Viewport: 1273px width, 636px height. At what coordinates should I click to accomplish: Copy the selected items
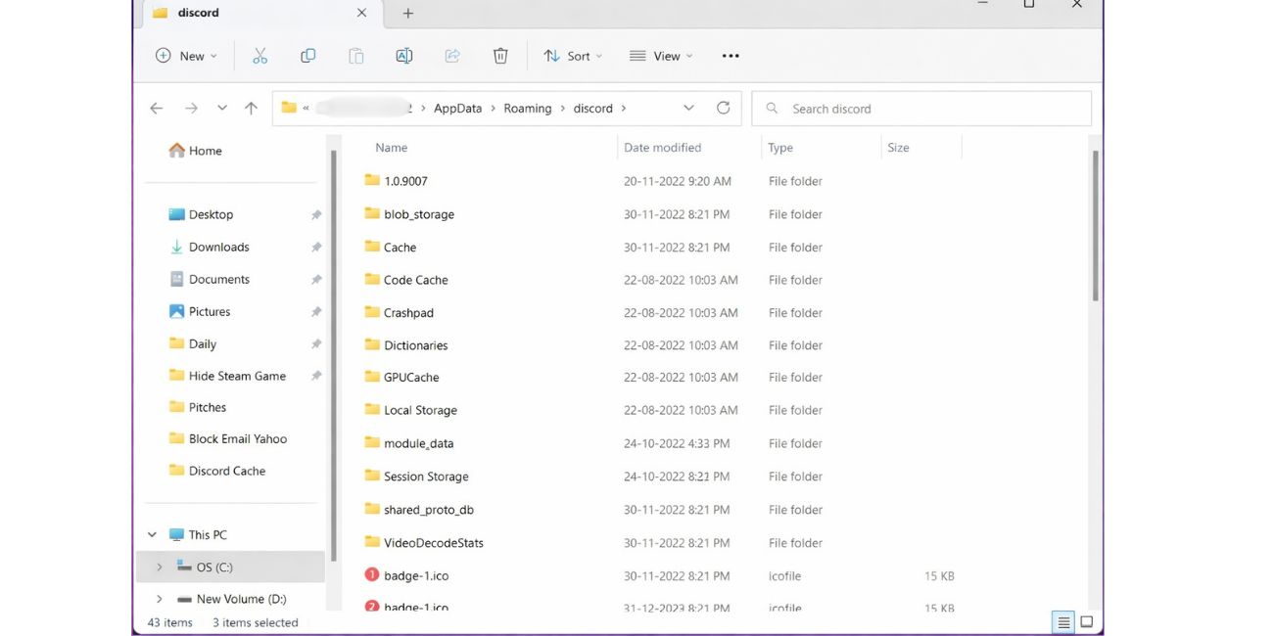pyautogui.click(x=307, y=56)
